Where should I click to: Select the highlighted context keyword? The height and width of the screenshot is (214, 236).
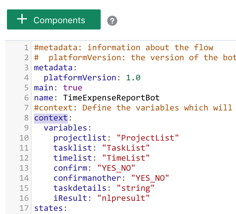51,118
